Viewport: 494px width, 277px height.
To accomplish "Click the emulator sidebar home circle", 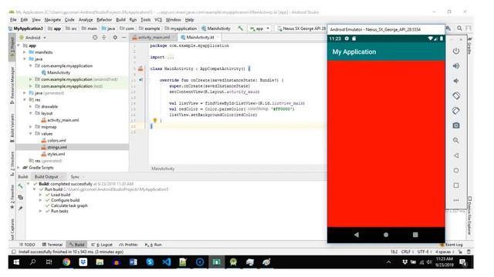I will pyautogui.click(x=456, y=171).
